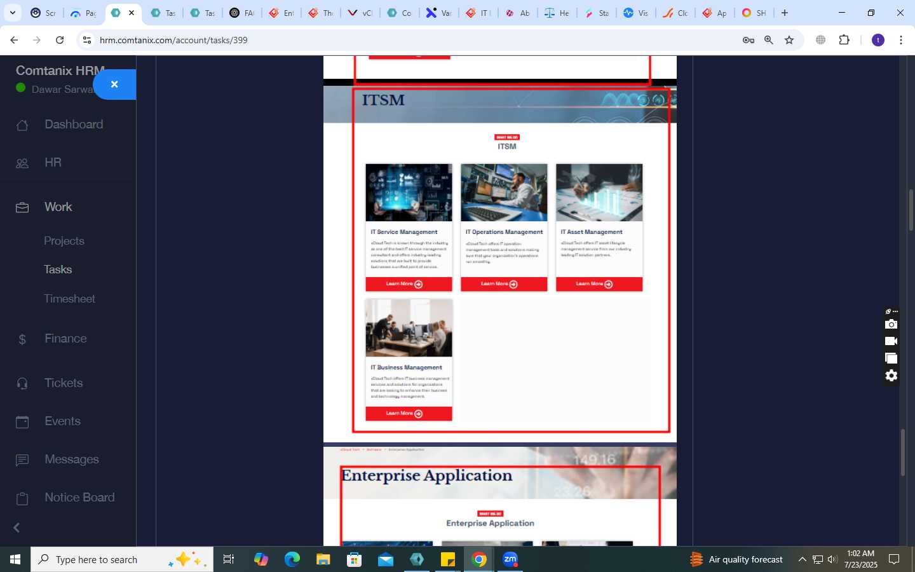Open a new browser tab
The image size is (915, 572).
785,13
